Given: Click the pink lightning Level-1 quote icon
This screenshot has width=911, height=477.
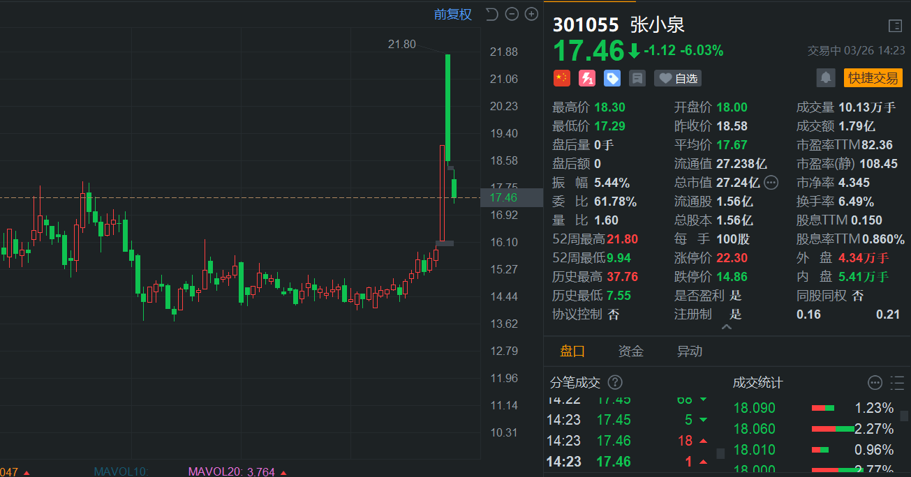Looking at the screenshot, I should point(586,78).
